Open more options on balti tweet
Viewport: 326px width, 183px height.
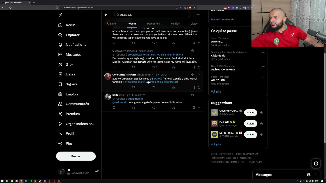(x=199, y=95)
